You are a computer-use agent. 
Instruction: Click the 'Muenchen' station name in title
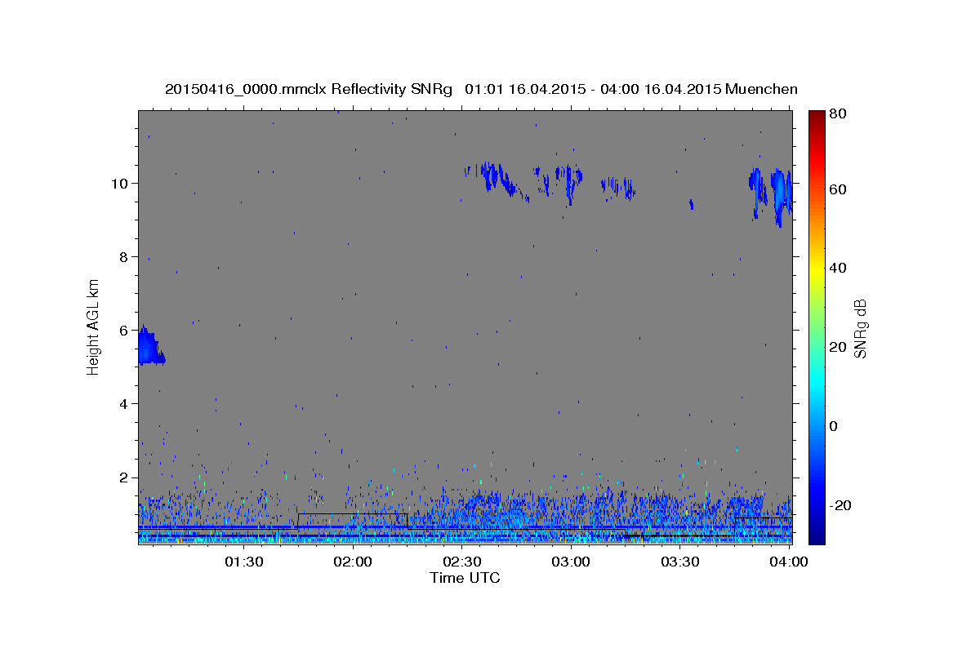pyautogui.click(x=763, y=89)
